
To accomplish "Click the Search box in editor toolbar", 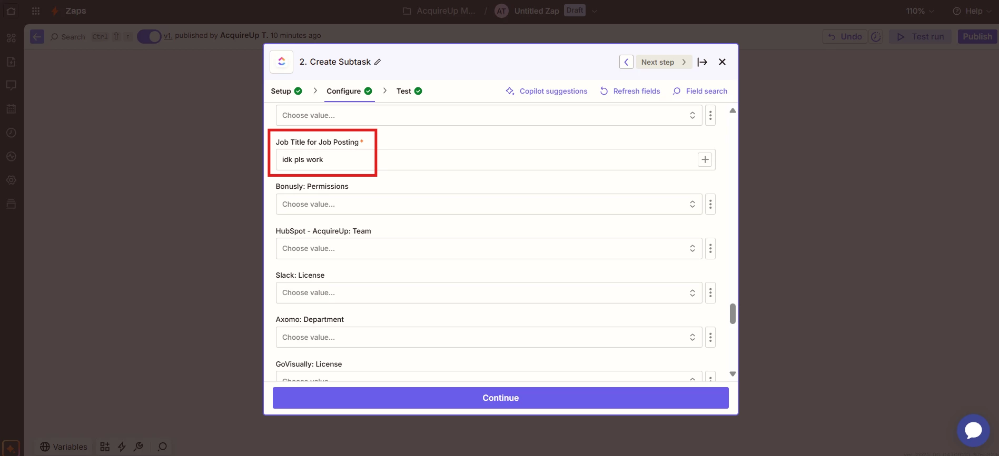I will (x=67, y=37).
